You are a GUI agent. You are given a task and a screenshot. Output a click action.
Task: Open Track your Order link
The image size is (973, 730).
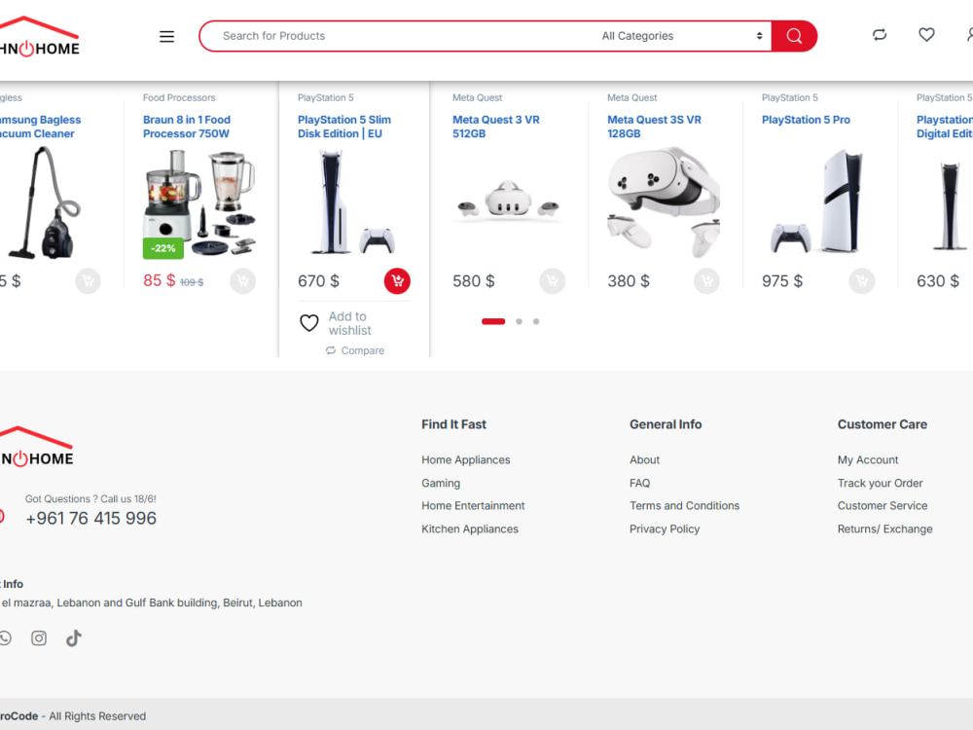coord(880,483)
